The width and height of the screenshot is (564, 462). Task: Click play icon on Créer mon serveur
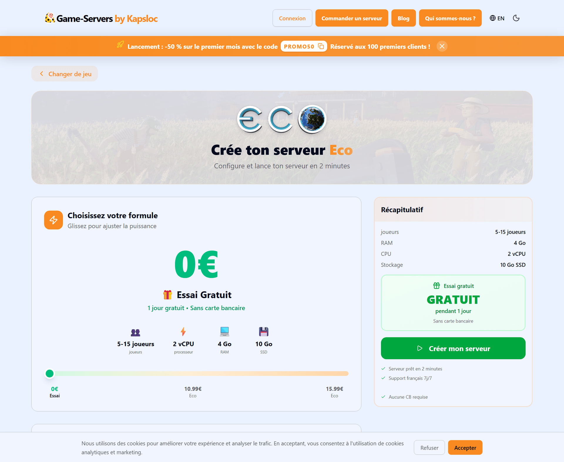420,348
